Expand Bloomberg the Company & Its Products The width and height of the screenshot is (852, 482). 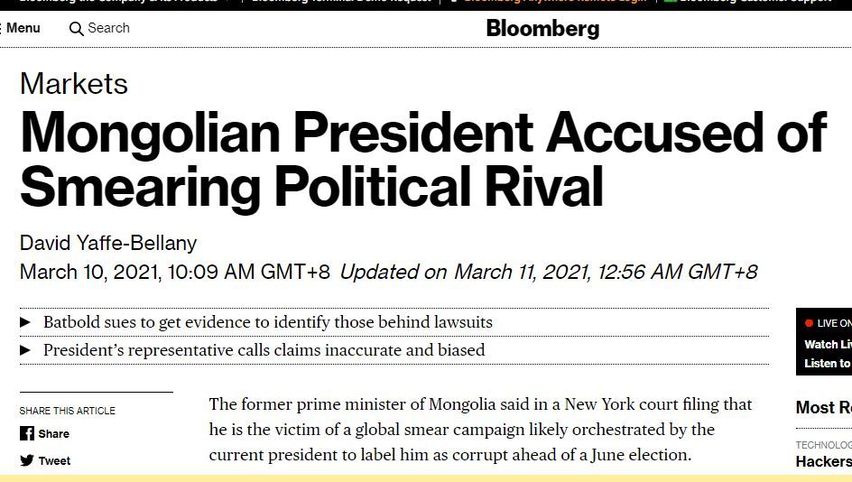click(x=117, y=2)
